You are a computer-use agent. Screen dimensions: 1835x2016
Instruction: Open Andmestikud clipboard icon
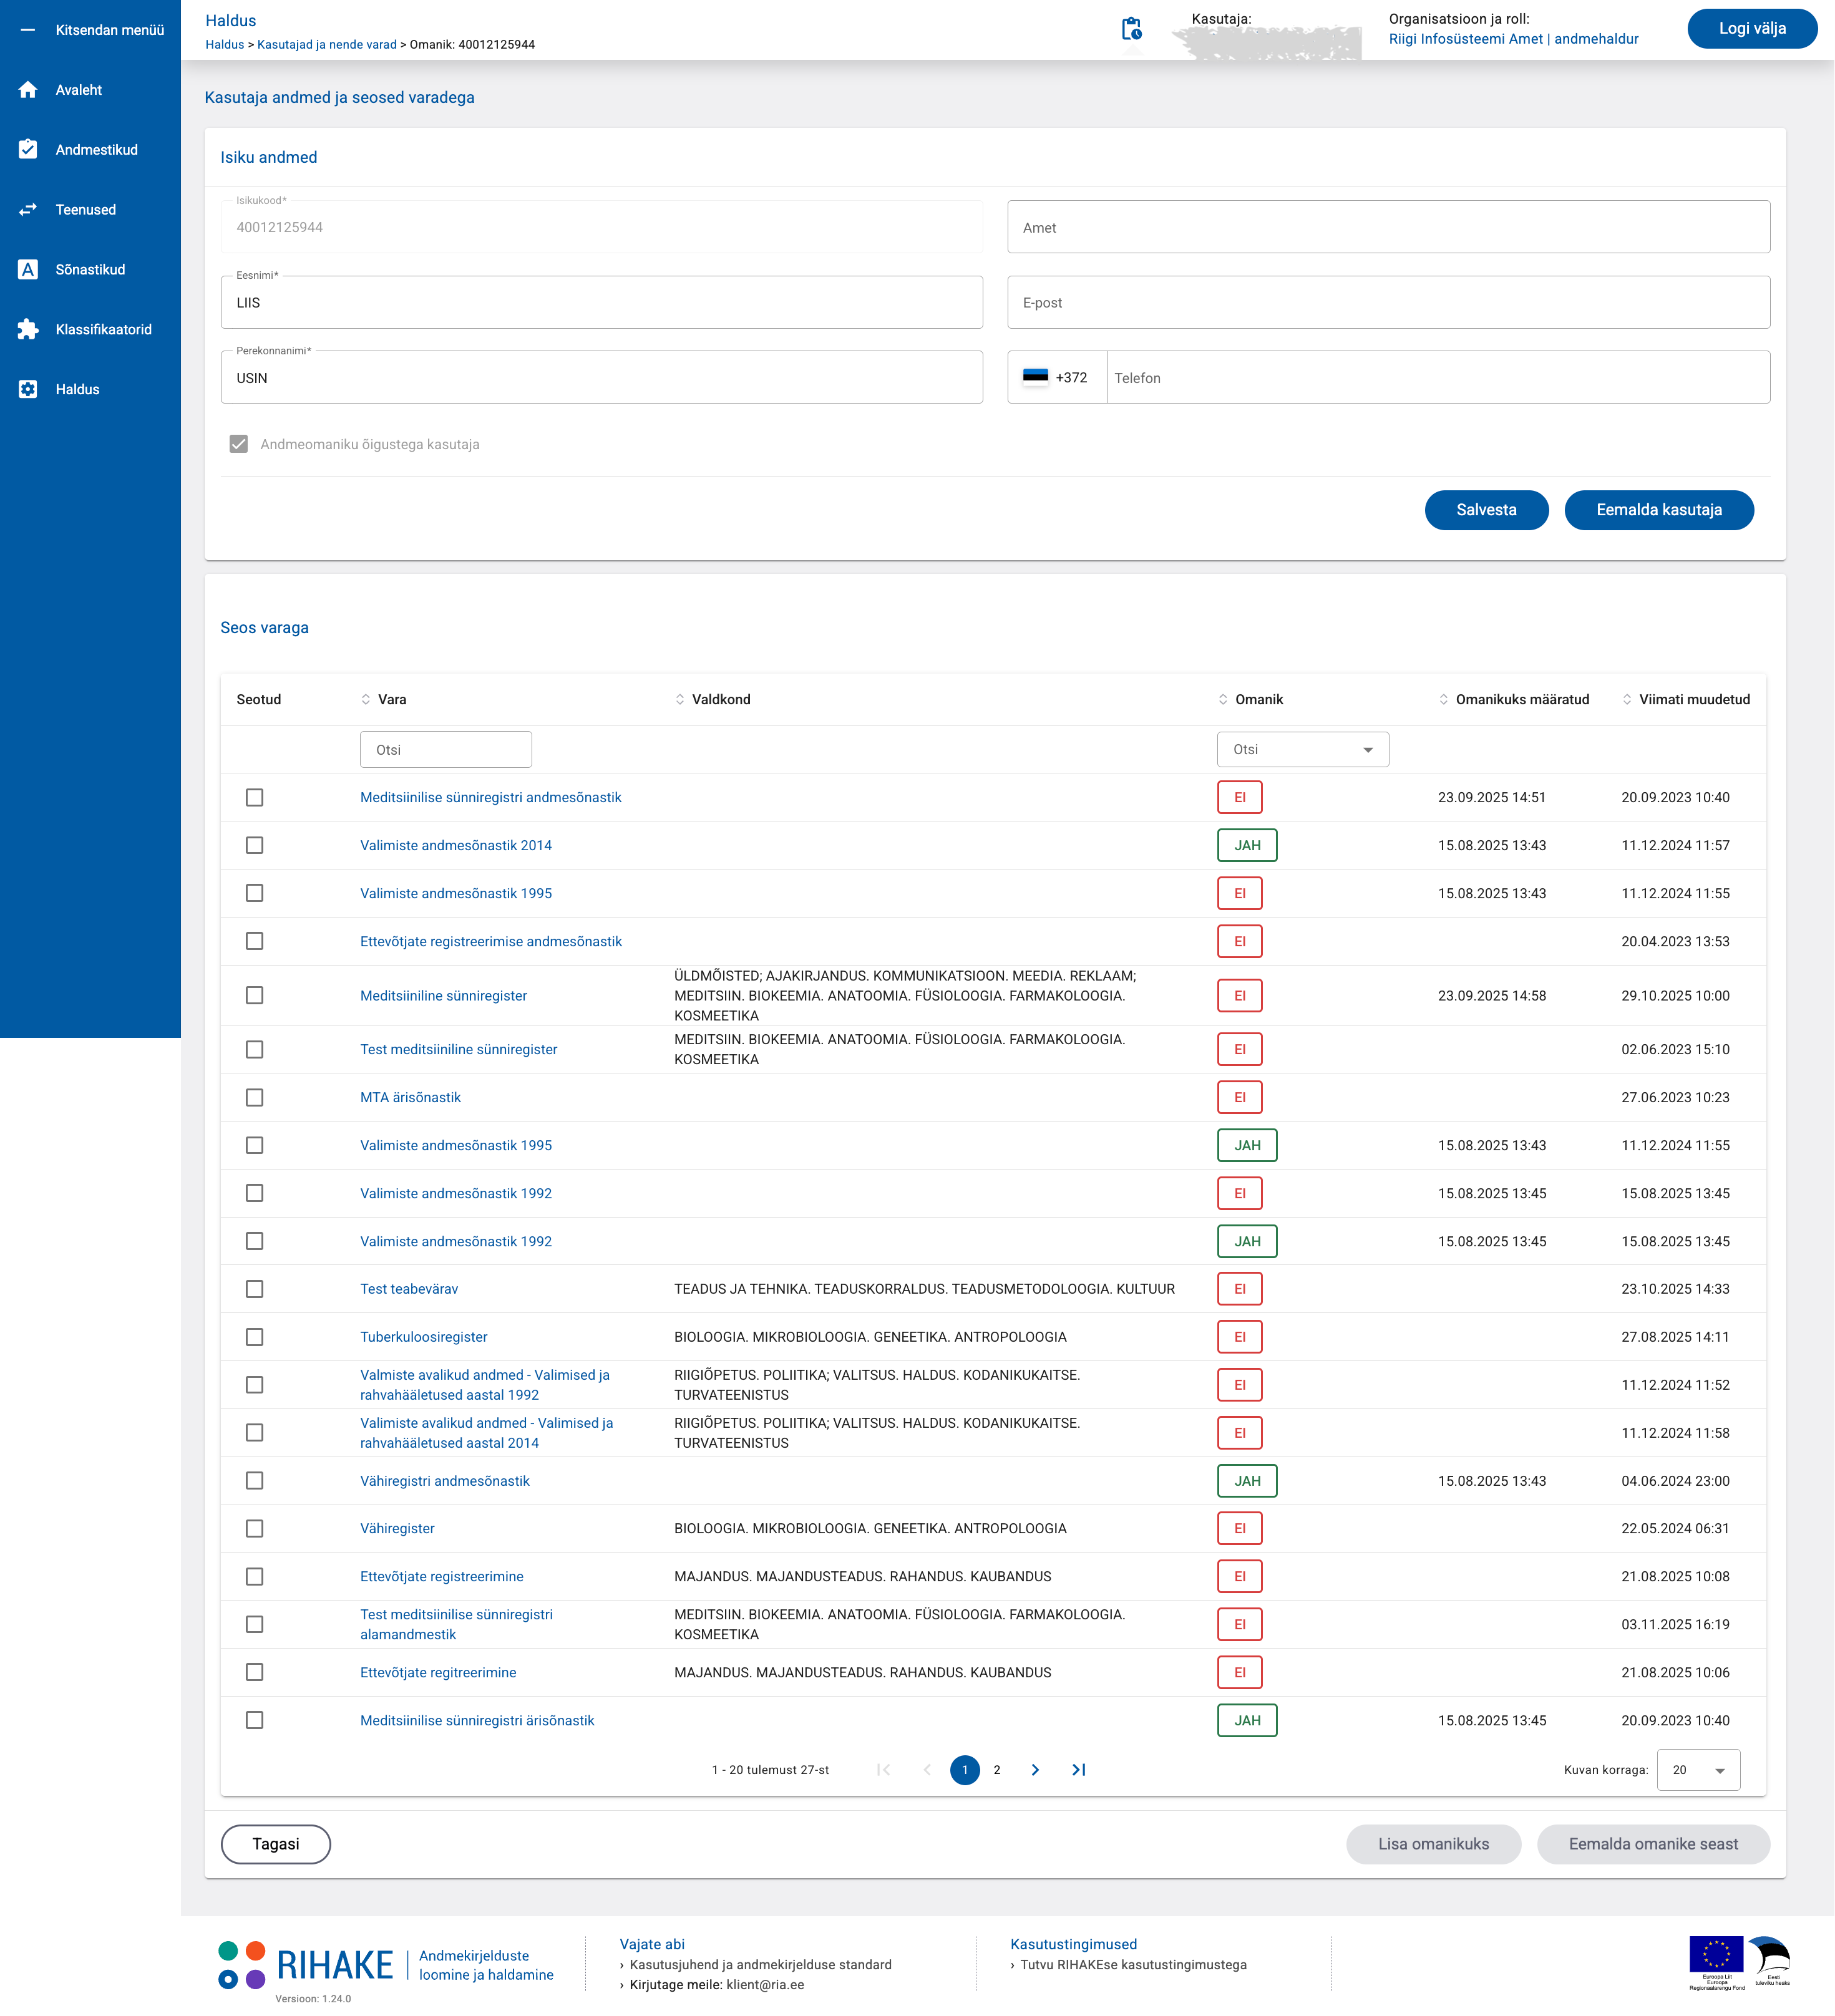(x=28, y=150)
